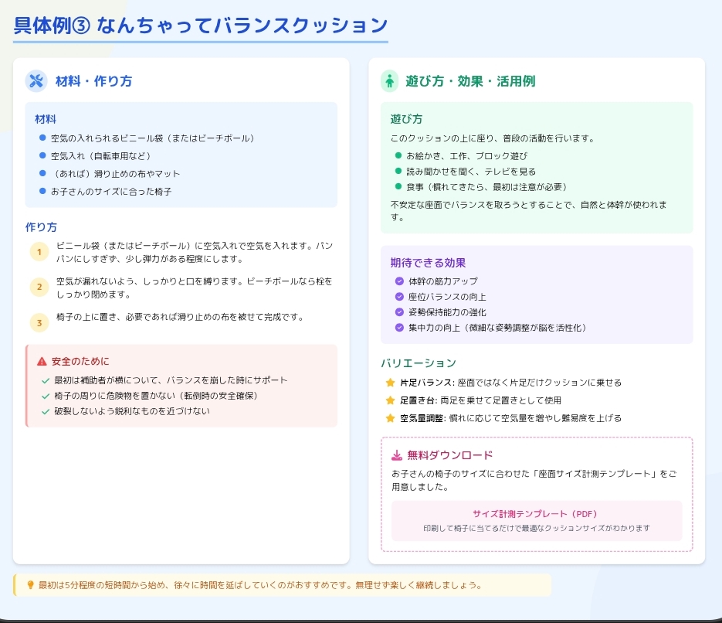Click the star icon next to 空気量調整
Screen dimensions: 722x623
pos(390,418)
